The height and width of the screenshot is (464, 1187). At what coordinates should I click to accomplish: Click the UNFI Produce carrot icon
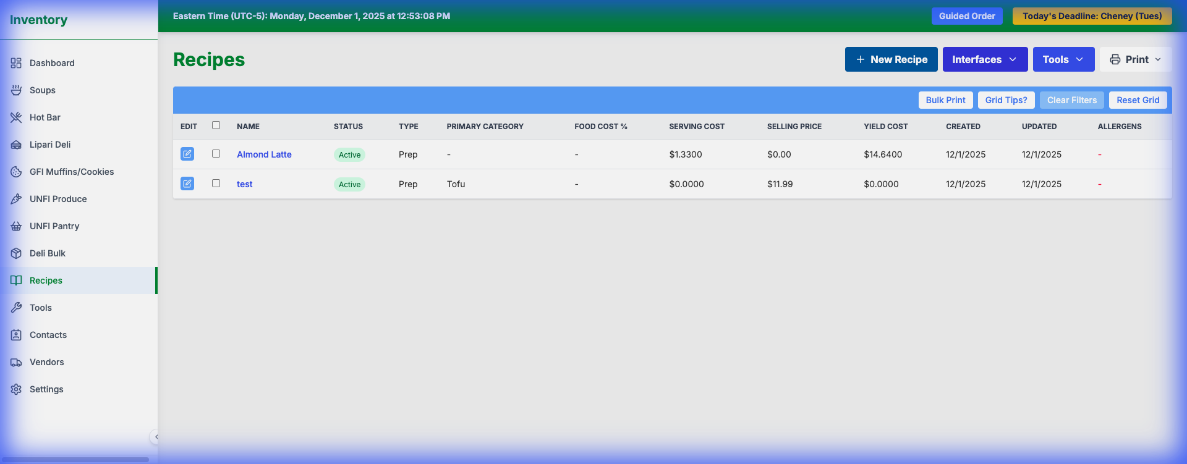[x=16, y=199]
